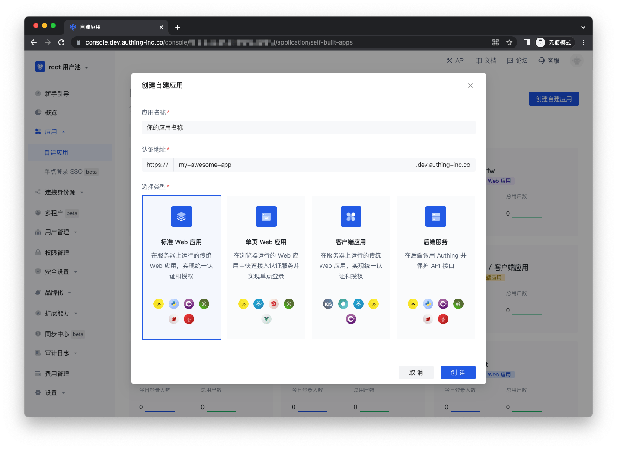This screenshot has height=449, width=617.
Task: Click the 后端服务 server icon
Action: tap(435, 217)
